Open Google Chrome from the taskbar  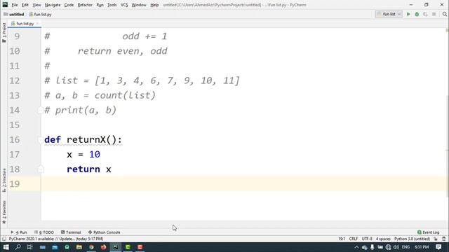[x=91, y=247]
